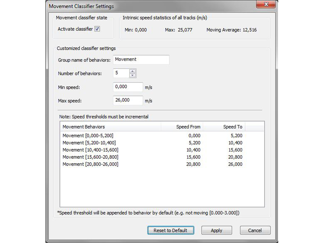Click the Speed From column header
Screen dimensions: 324x243
click(182, 127)
